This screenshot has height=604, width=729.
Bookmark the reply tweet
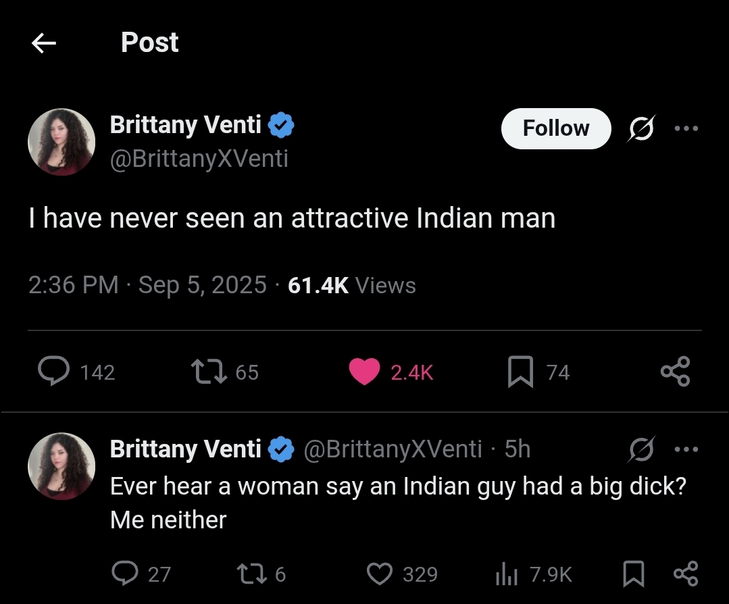[633, 574]
